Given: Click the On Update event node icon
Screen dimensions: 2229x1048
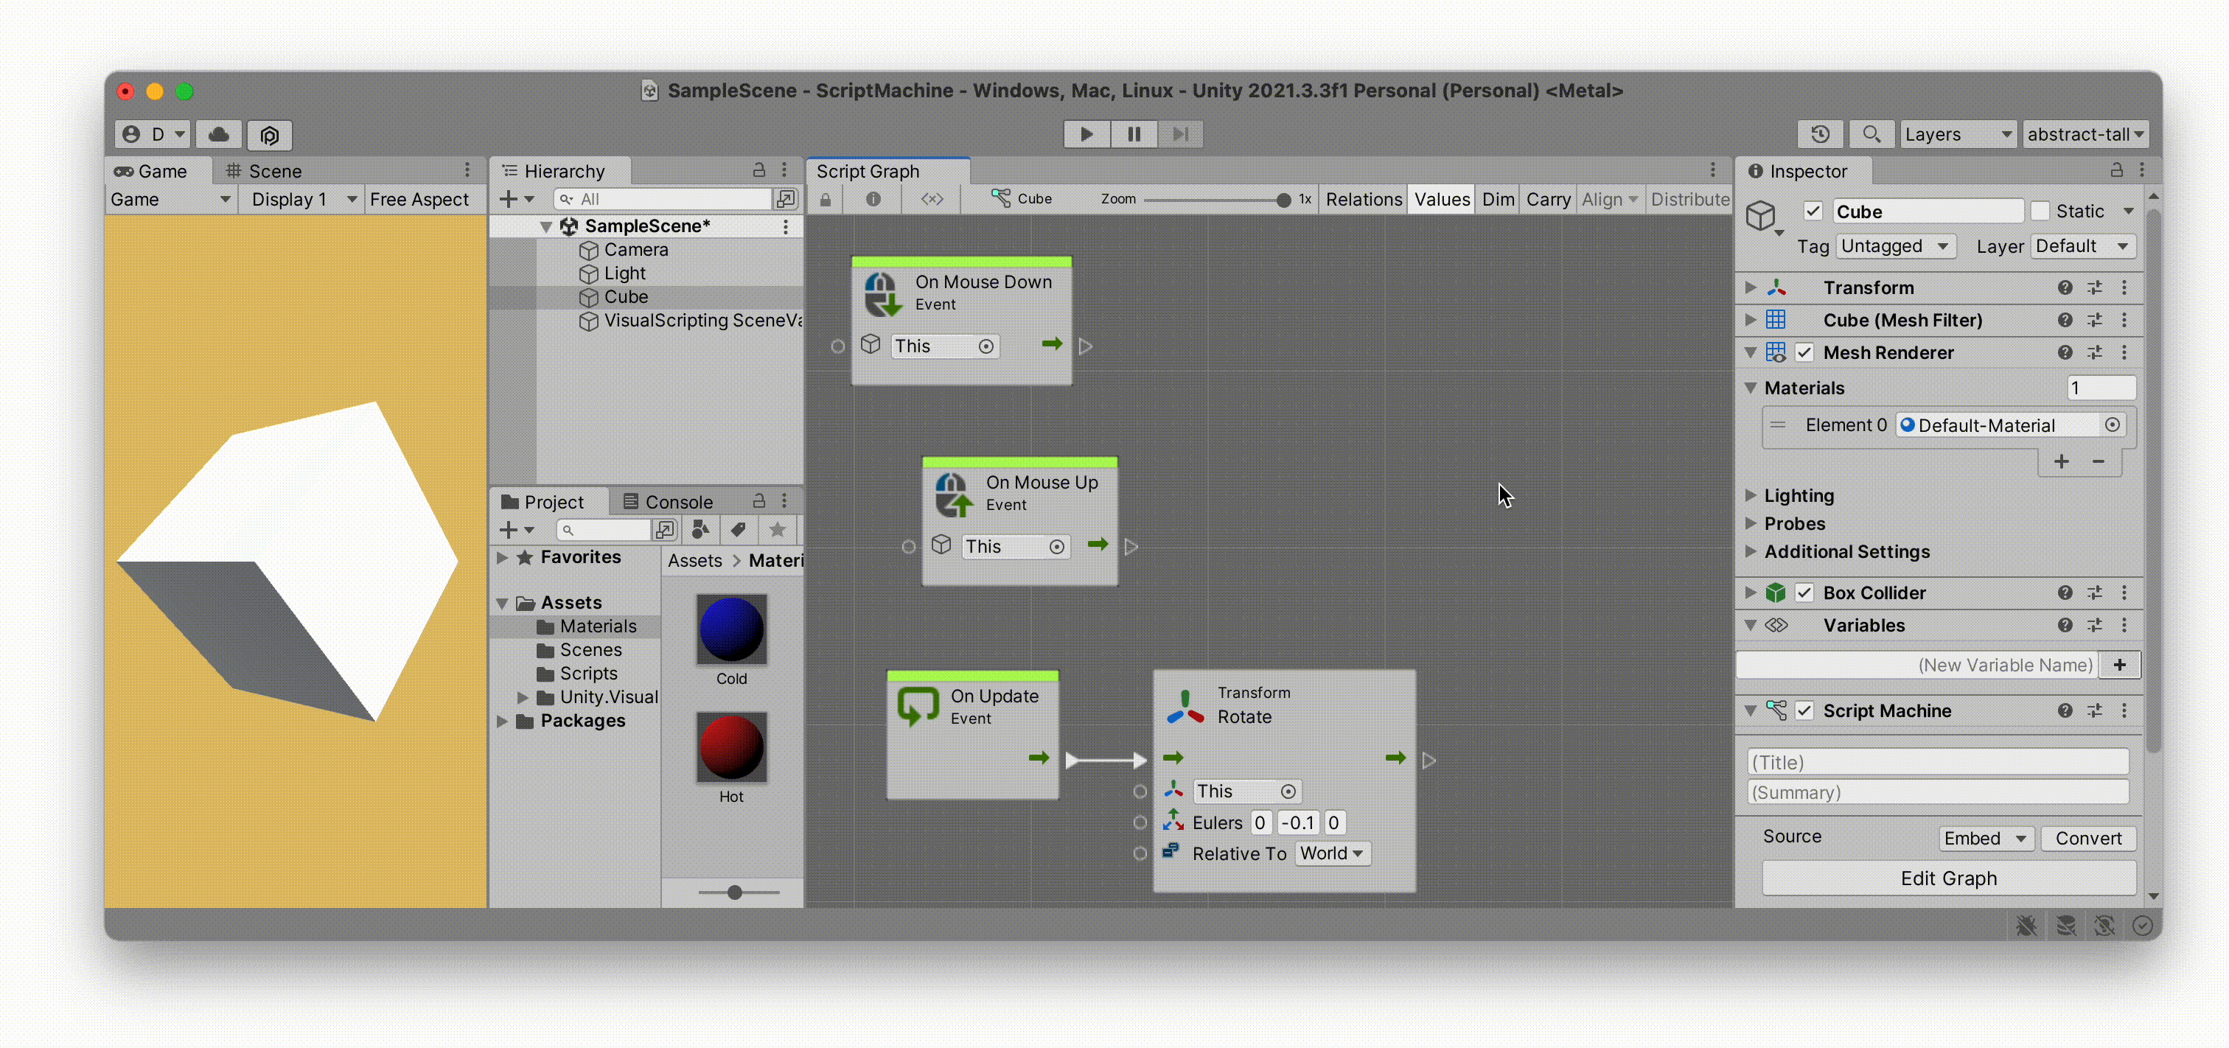Looking at the screenshot, I should tap(917, 705).
